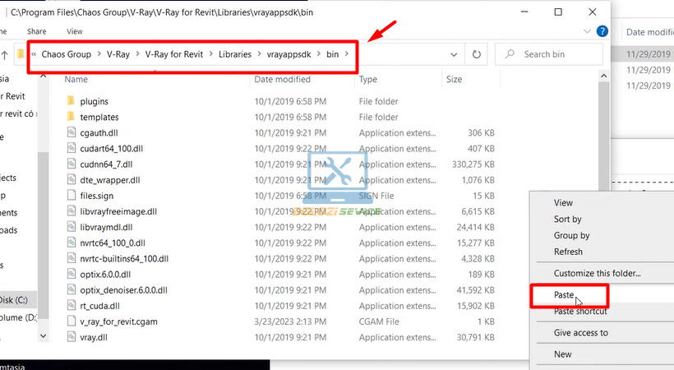Expand the chevron after bin in breadcrumb
This screenshot has width=674, height=370.
point(347,54)
